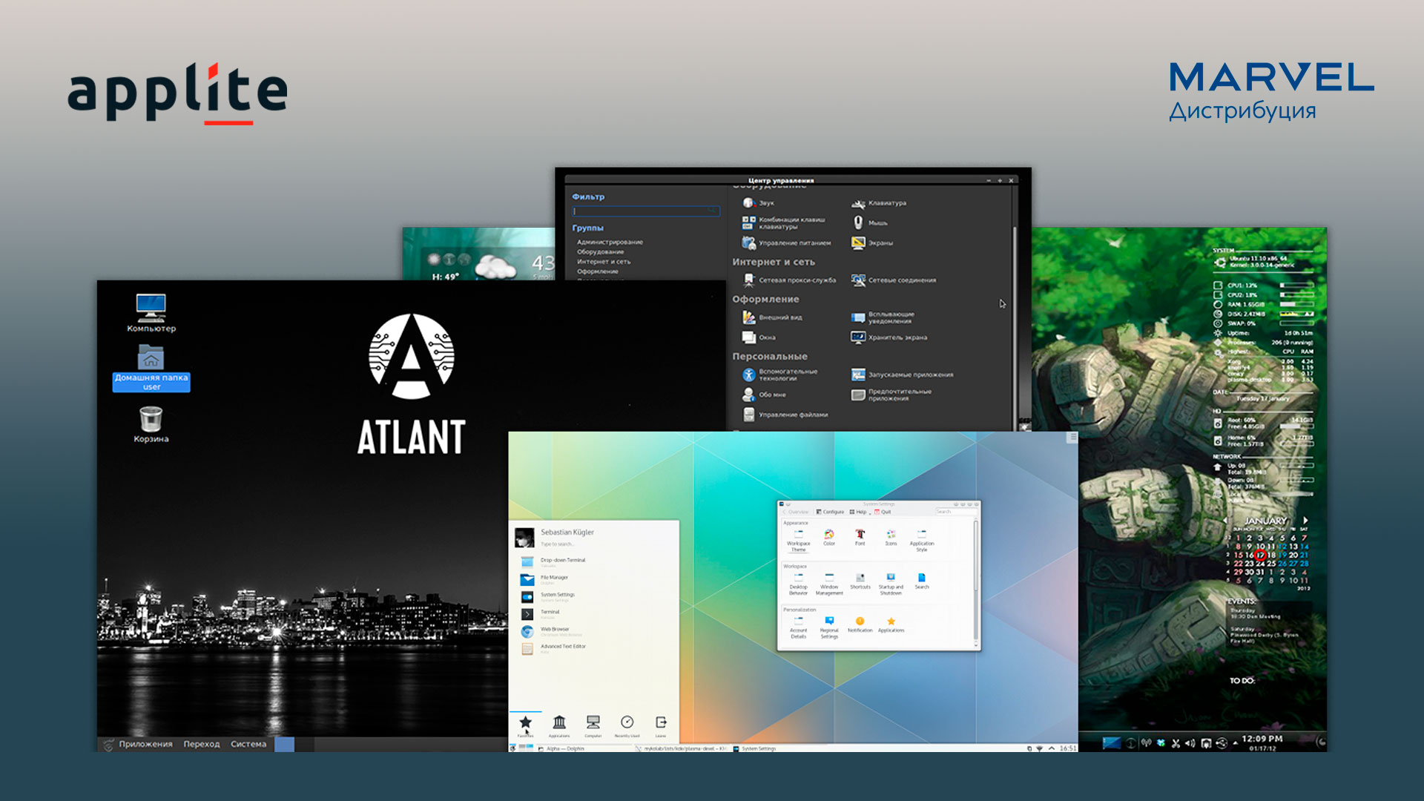
Task: Open Домашняя папка user folder icon
Action: 151,367
